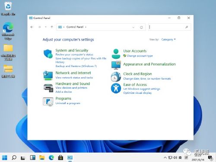
Task: Open Microsoft Store from taskbar
Action: (x=60, y=158)
